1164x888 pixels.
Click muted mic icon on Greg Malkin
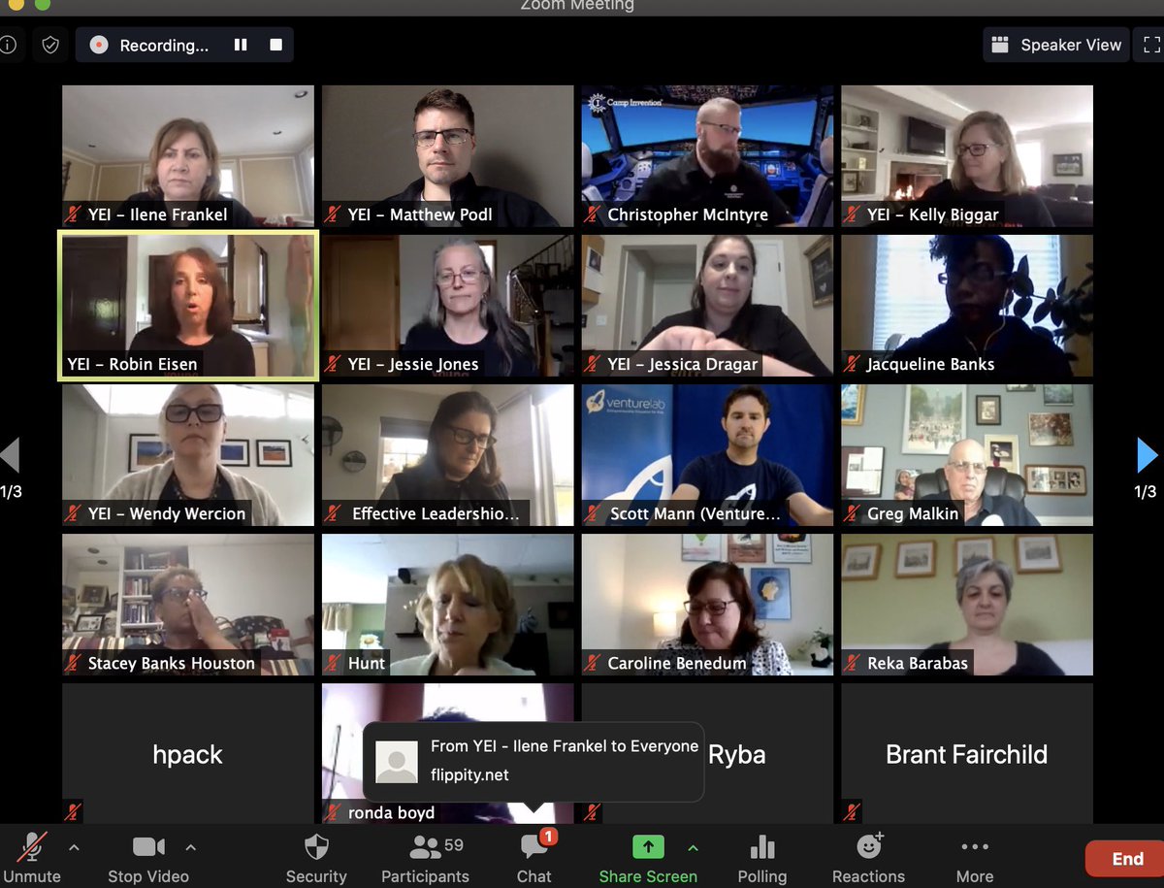pos(853,513)
